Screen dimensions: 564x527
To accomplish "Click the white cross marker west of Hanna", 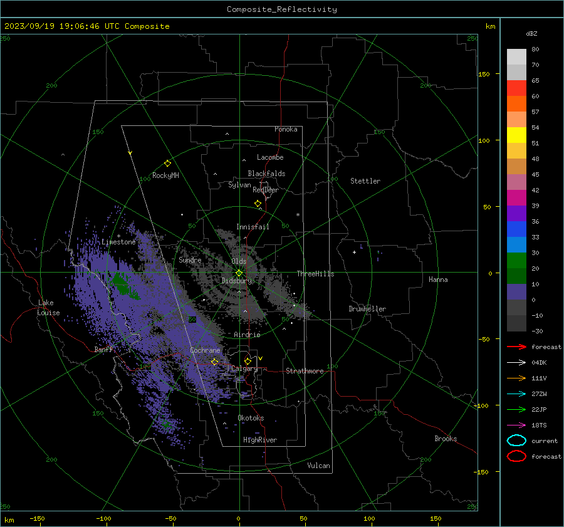I will tap(354, 252).
